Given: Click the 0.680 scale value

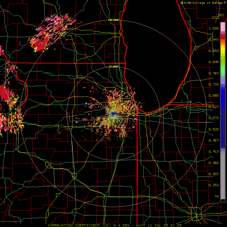Looking at the screenshot, I should tap(214, 96).
